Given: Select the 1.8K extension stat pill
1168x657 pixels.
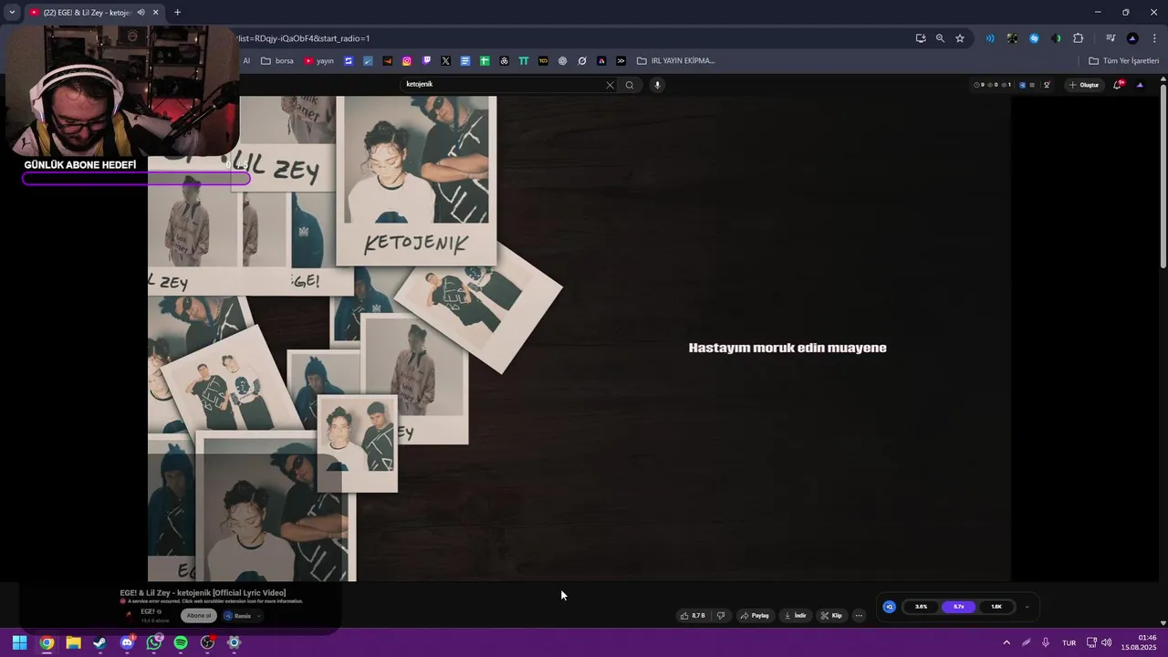Looking at the screenshot, I should pos(996,607).
